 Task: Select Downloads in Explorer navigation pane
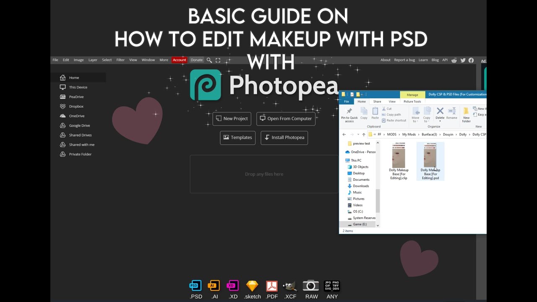point(358,186)
